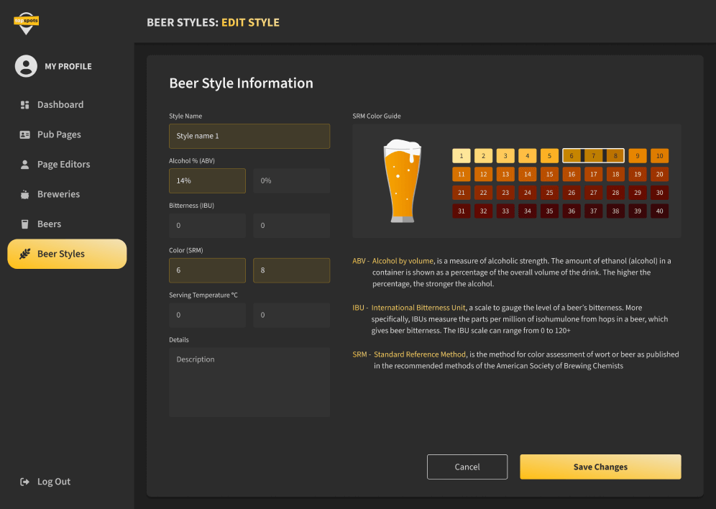
Task: Select SRM color swatch 9
Action: click(638, 156)
